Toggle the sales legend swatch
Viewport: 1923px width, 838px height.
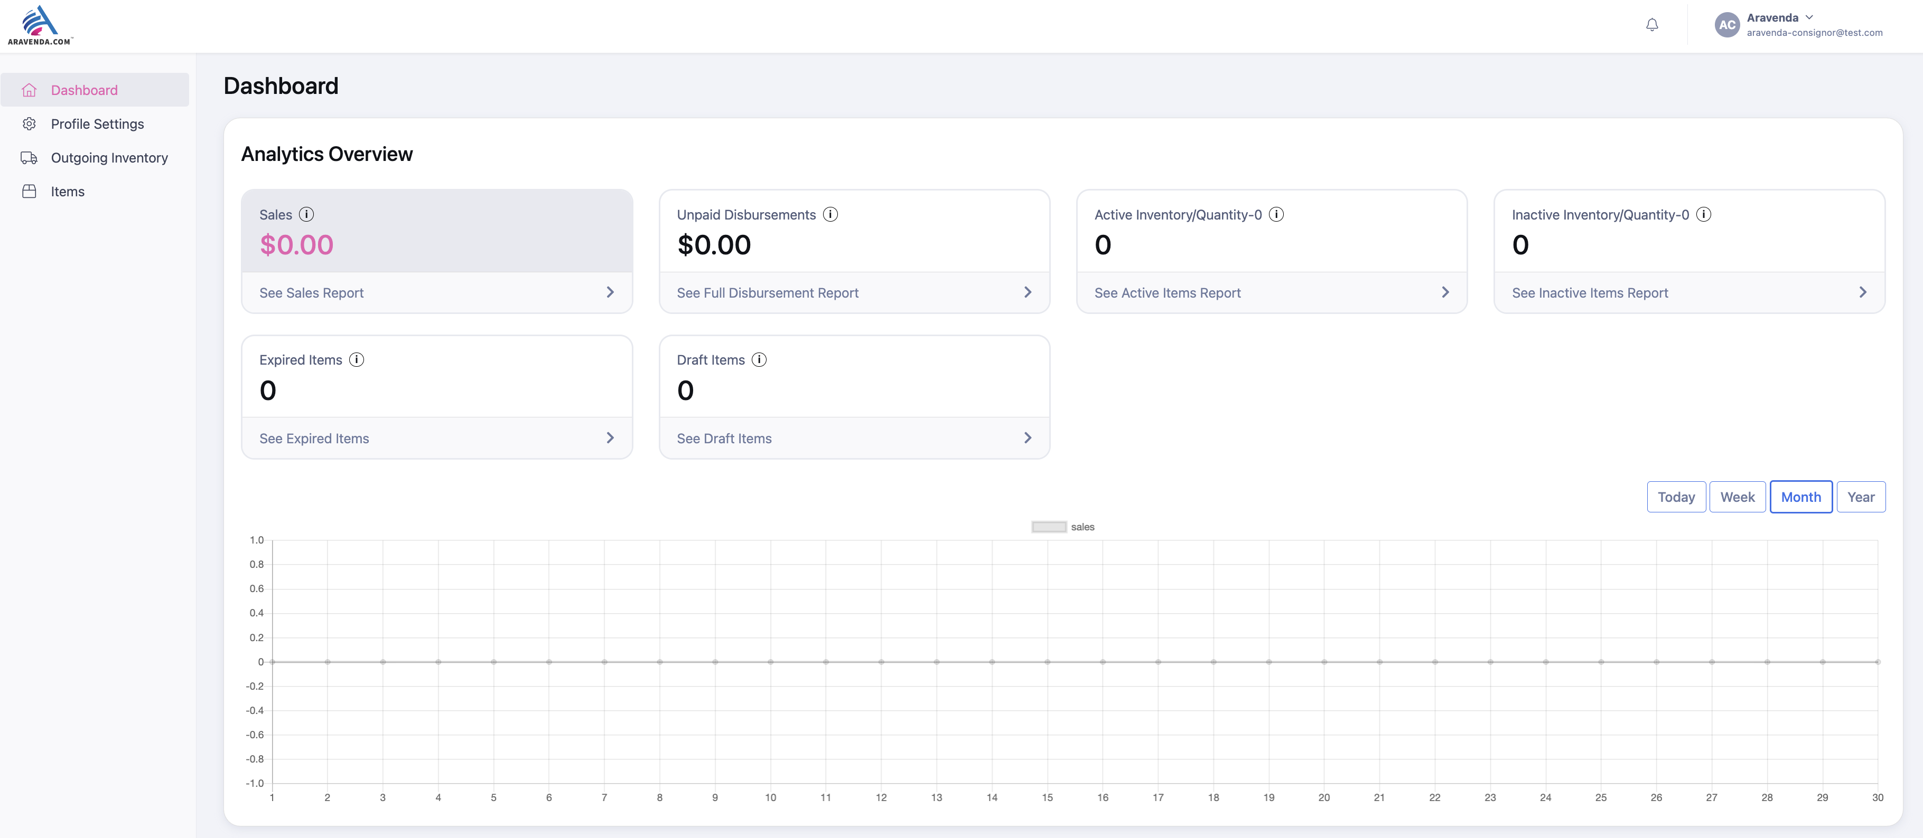pos(1048,527)
